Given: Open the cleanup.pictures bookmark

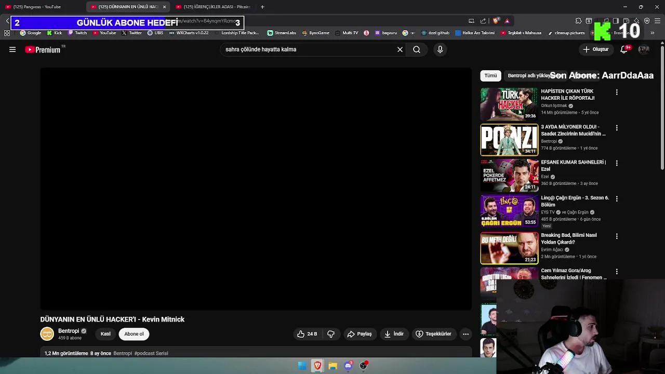Looking at the screenshot, I should click(566, 33).
